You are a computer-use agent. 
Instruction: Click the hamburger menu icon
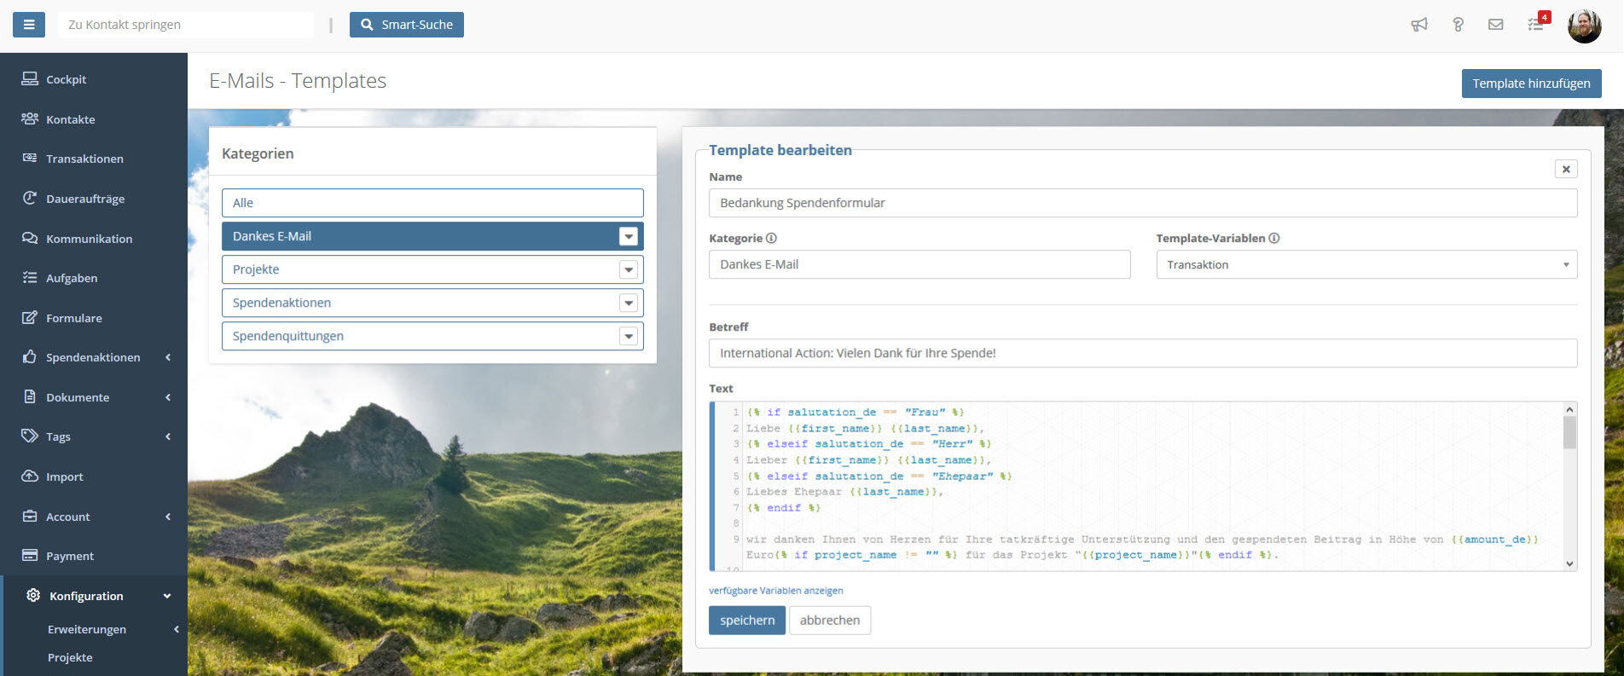click(28, 25)
